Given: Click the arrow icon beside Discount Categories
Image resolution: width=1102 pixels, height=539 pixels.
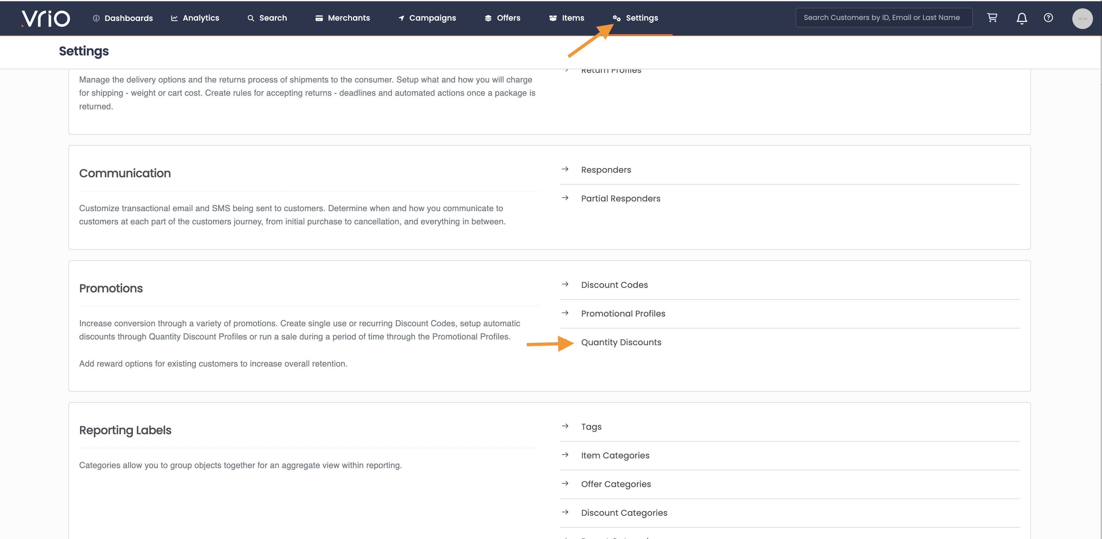Looking at the screenshot, I should 565,512.
